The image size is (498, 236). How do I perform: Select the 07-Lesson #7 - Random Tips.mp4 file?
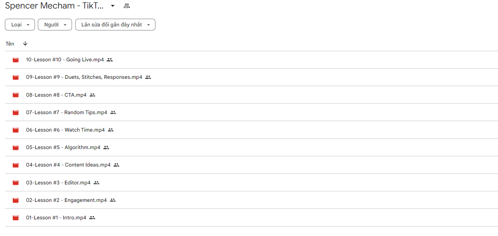click(251, 113)
